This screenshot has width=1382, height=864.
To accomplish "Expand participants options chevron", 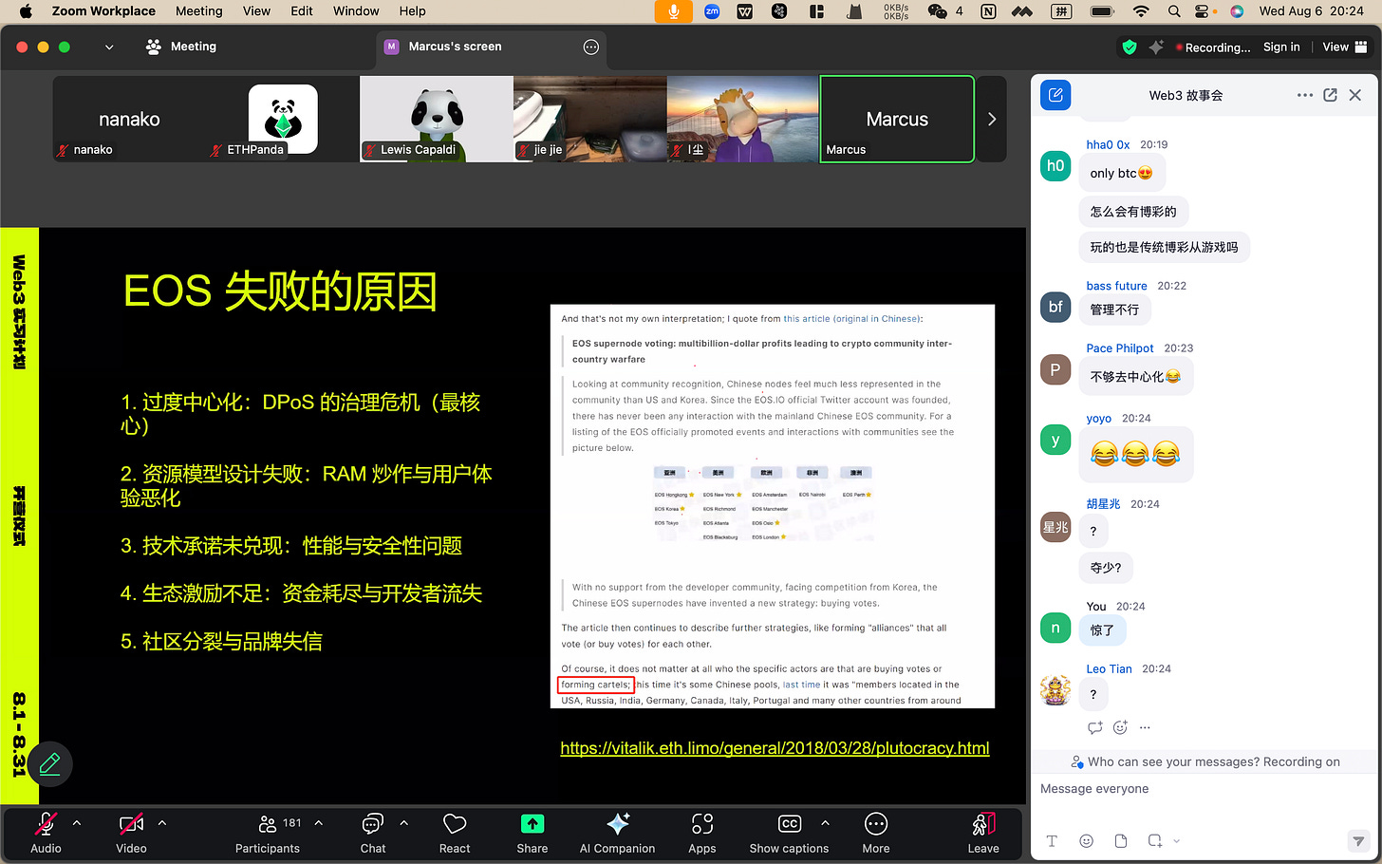I will pyautogui.click(x=319, y=823).
